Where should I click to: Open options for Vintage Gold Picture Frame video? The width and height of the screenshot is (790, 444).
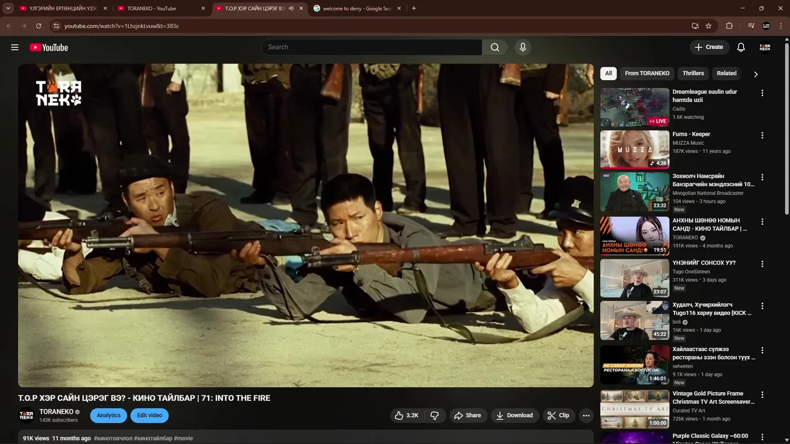(762, 395)
